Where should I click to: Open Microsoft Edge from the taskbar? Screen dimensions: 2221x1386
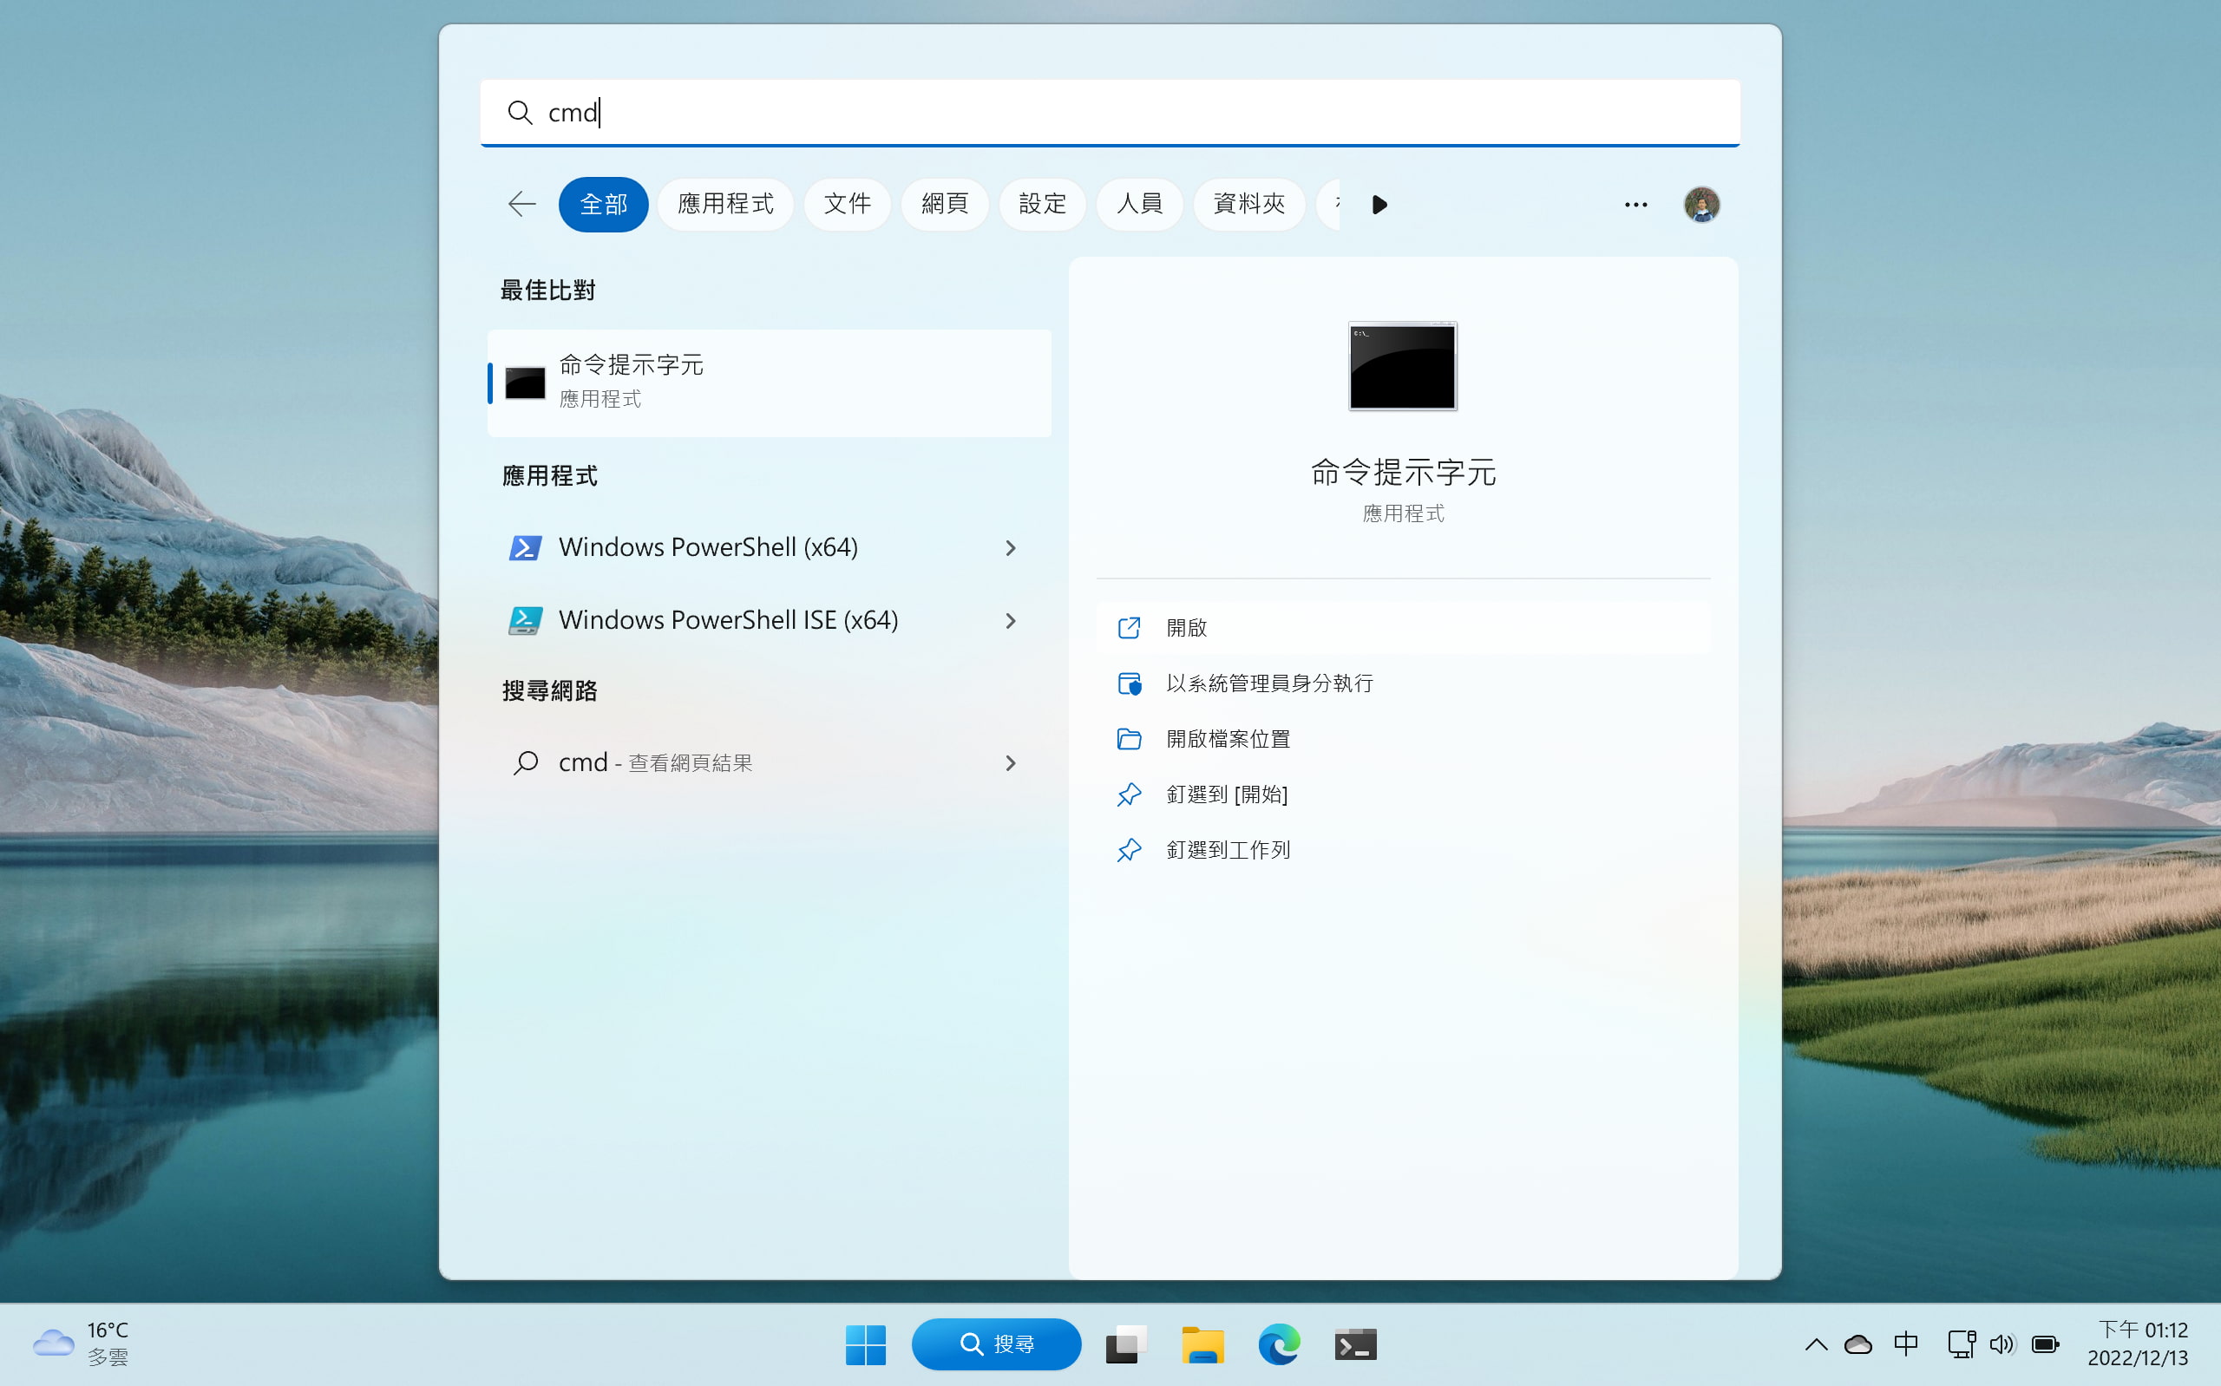1279,1344
